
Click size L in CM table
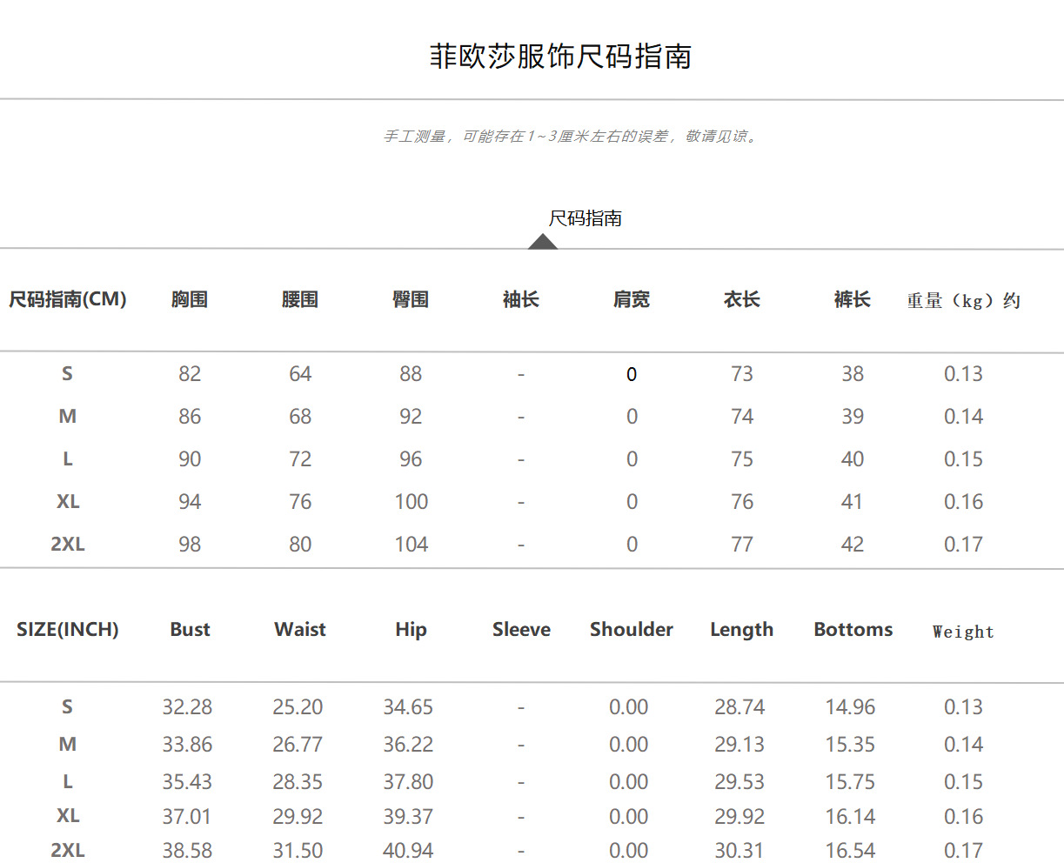tap(67, 459)
